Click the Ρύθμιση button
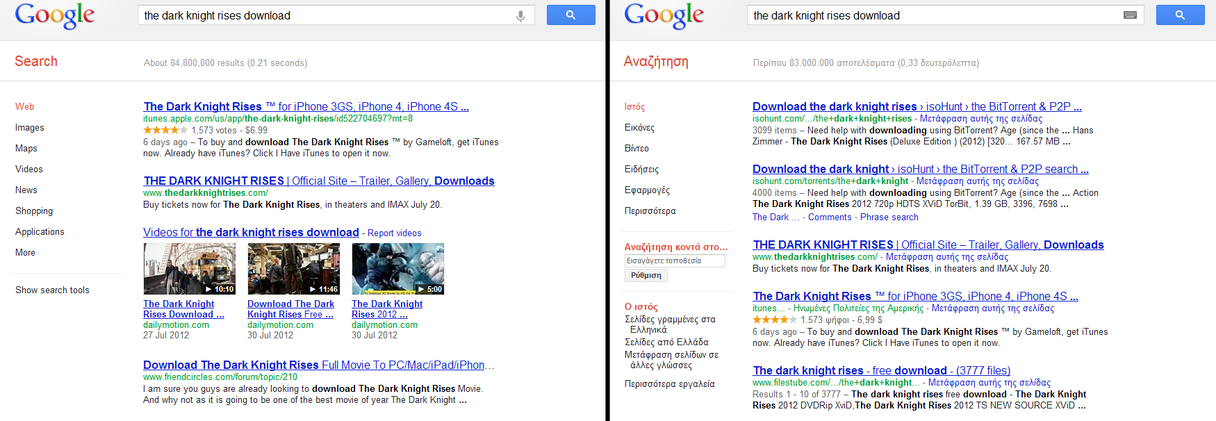 click(646, 275)
